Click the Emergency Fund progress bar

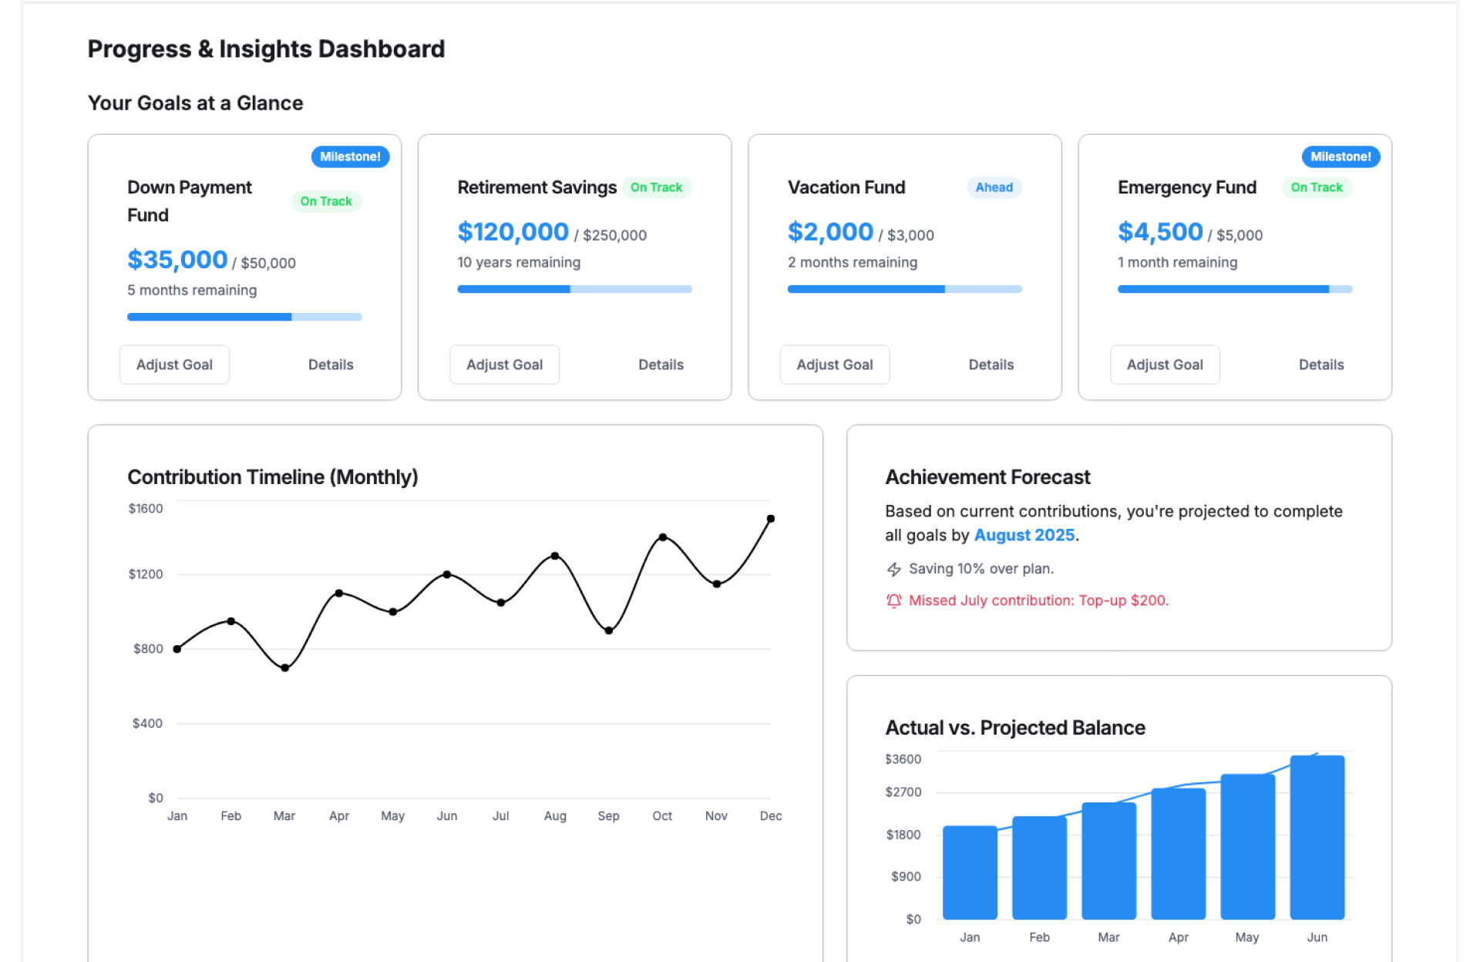click(1234, 289)
